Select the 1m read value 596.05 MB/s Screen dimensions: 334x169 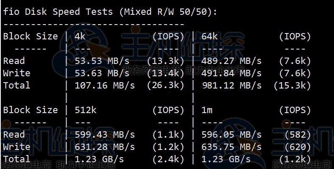click(231, 135)
